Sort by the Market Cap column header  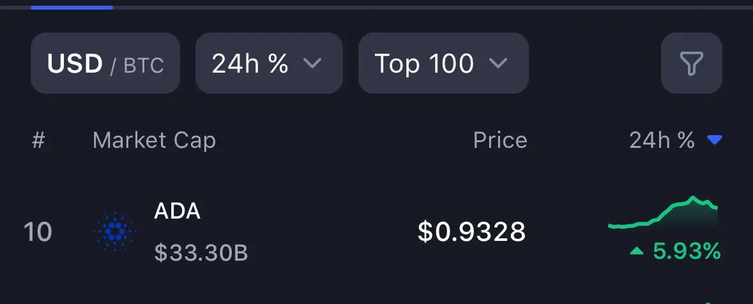(154, 140)
